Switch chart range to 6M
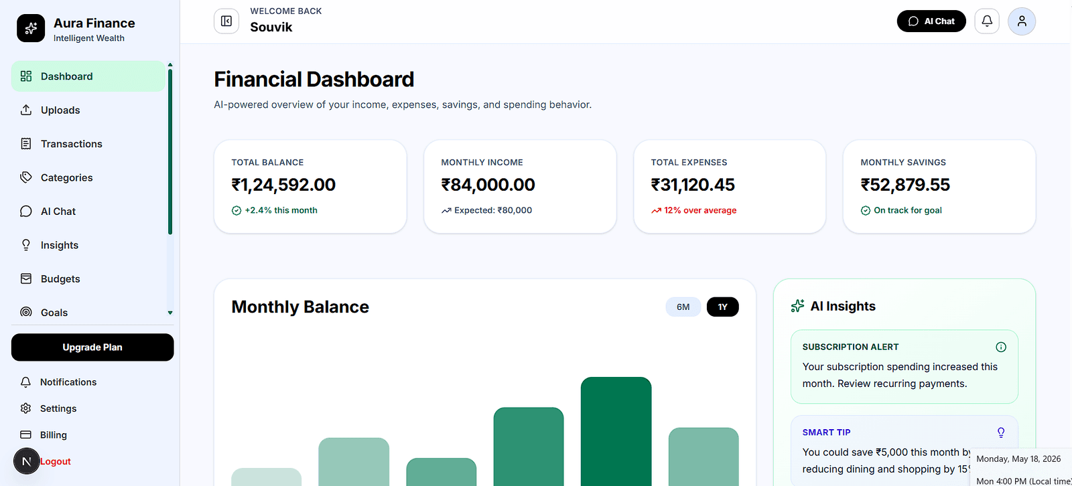 (x=683, y=307)
